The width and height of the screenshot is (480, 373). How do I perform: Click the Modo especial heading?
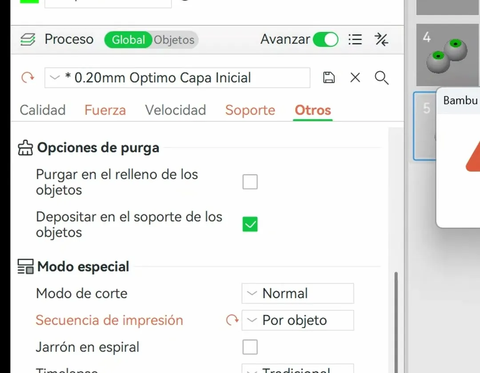tap(83, 266)
